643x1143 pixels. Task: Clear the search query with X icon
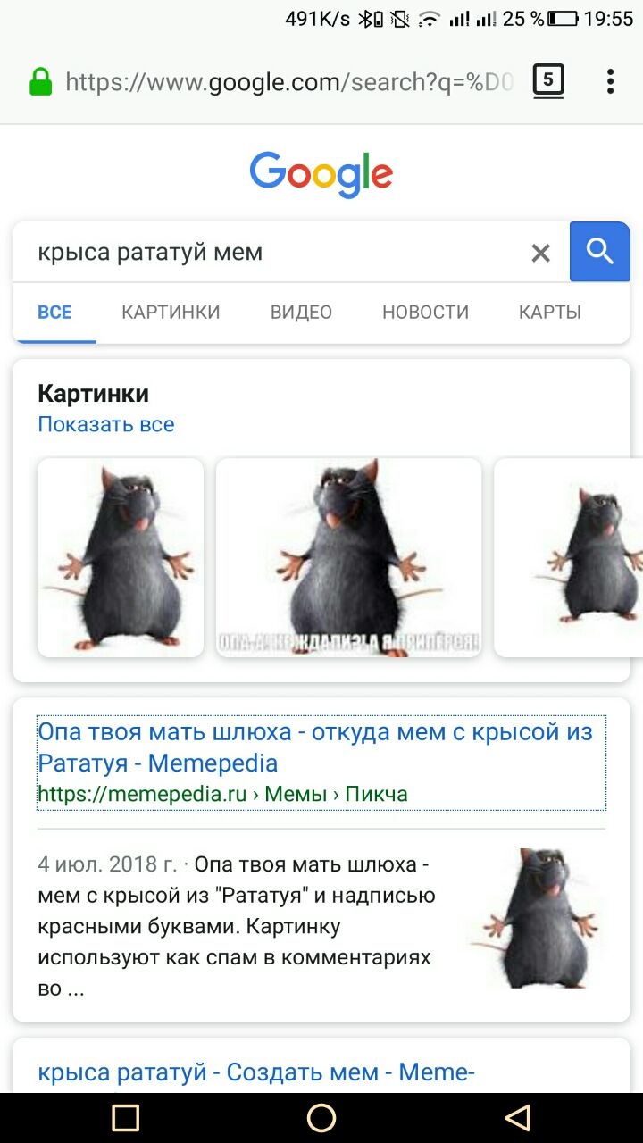pos(540,253)
